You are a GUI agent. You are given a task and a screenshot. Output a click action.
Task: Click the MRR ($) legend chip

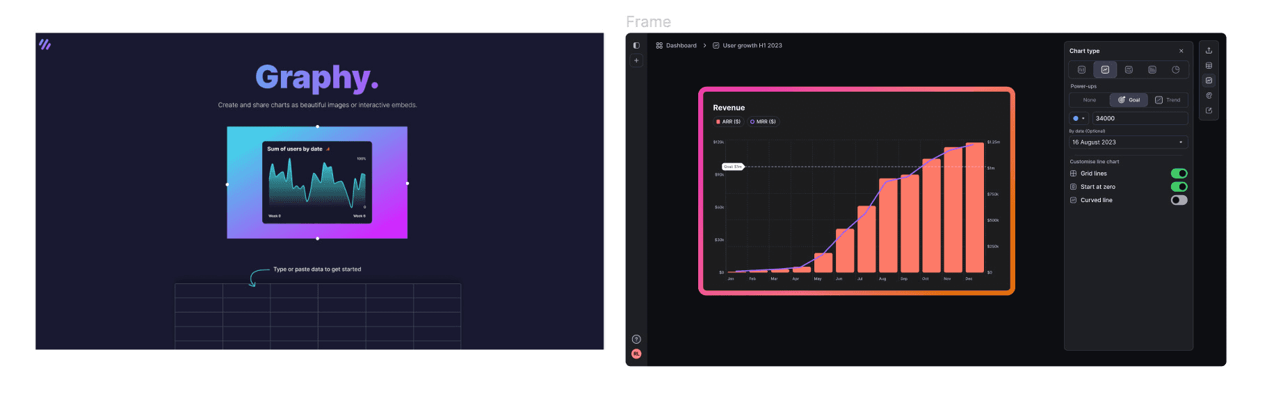point(763,122)
